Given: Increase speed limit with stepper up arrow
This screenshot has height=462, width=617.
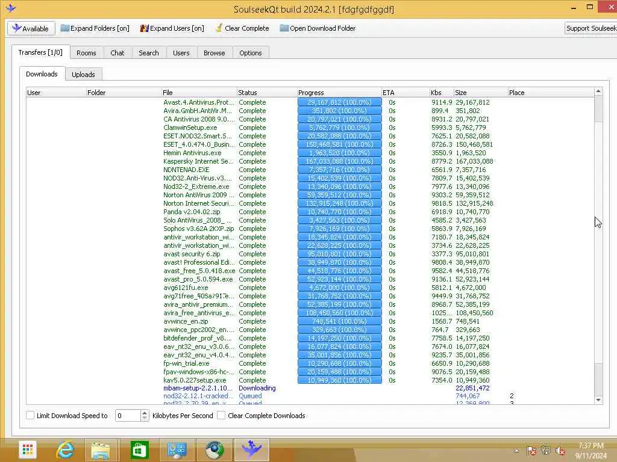Looking at the screenshot, I should (145, 413).
